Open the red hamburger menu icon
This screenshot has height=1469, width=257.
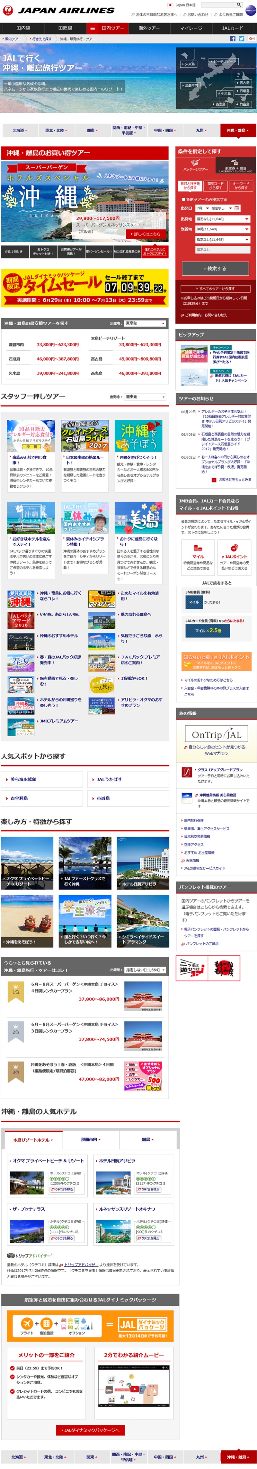[x=92, y=28]
